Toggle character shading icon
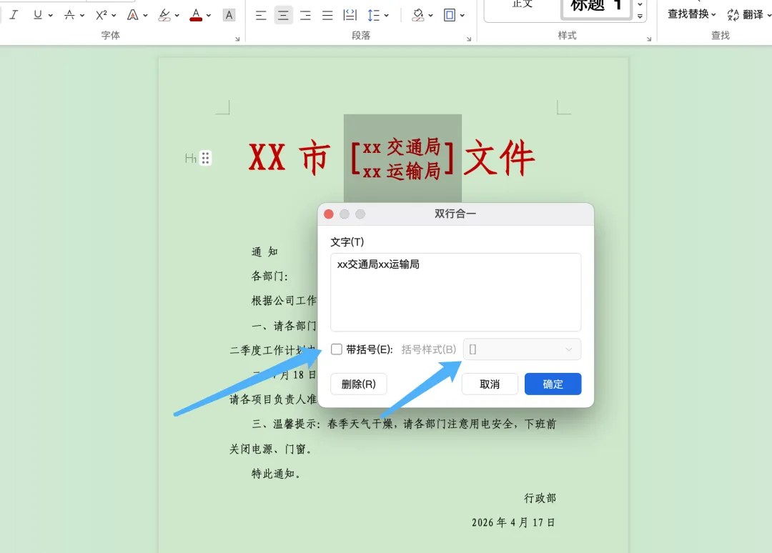Image resolution: width=772 pixels, height=553 pixels. 229,15
